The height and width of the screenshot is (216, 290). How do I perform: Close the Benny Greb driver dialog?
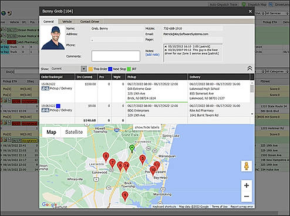250,11
